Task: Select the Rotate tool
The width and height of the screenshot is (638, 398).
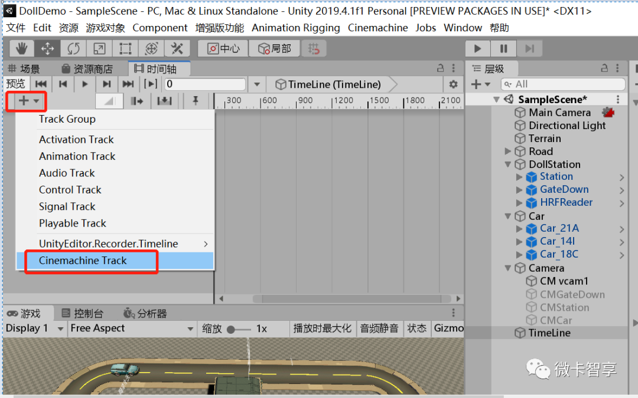Action: point(74,49)
